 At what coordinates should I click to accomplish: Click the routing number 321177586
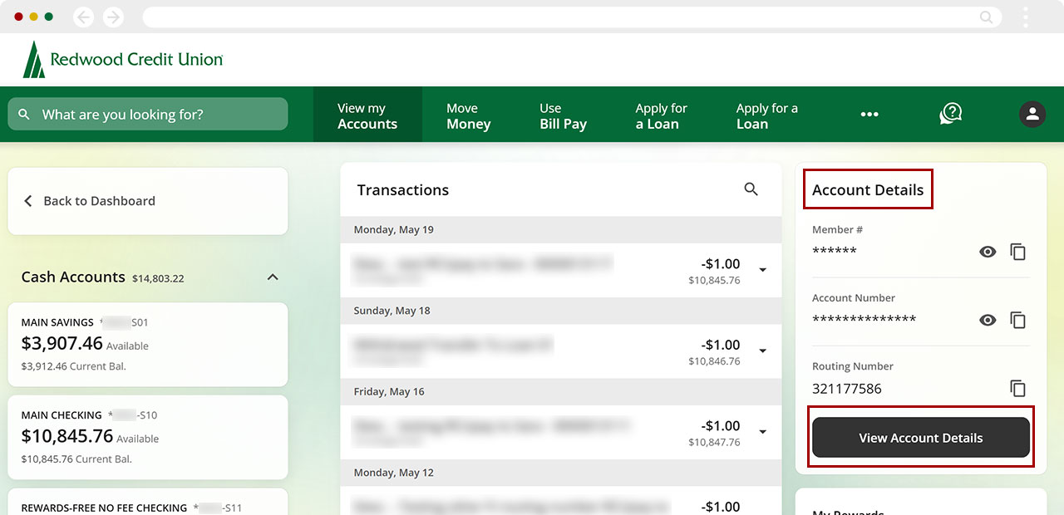pos(847,389)
